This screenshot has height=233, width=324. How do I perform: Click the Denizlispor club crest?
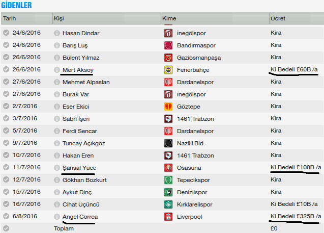(168, 192)
